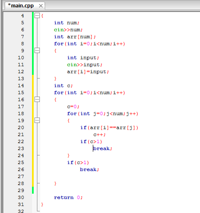Click the for loop header on line 8
This screenshot has height=213, width=200.
pyautogui.click(x=90, y=44)
